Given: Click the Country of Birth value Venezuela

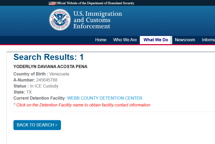Looking at the screenshot, I should click(x=59, y=74).
